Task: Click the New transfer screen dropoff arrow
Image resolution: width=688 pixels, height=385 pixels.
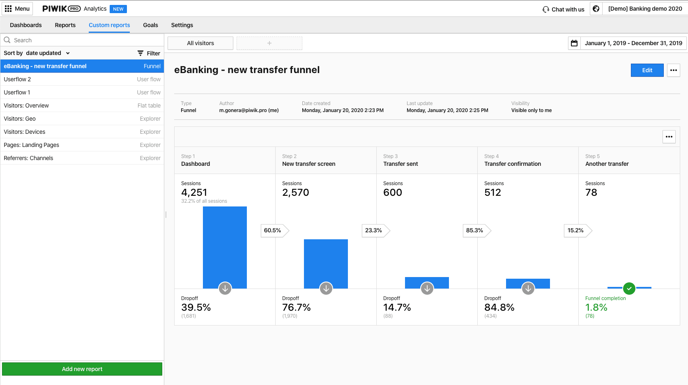Action: click(x=326, y=289)
